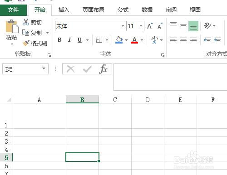
Task: Open the 文件 (File) menu
Action: pyautogui.click(x=13, y=10)
